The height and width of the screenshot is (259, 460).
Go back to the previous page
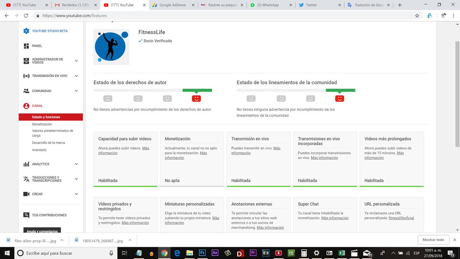coord(7,16)
